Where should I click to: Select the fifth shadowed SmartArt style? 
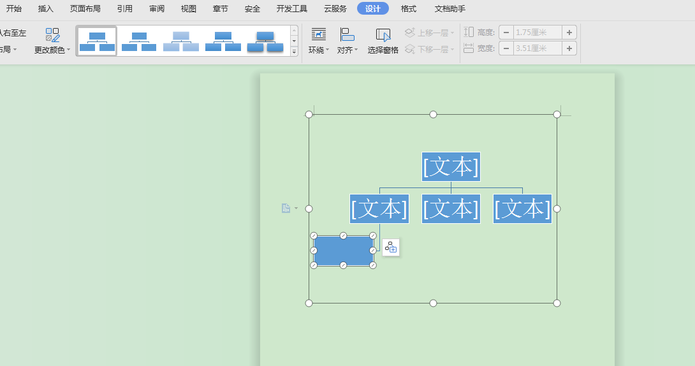tap(265, 41)
